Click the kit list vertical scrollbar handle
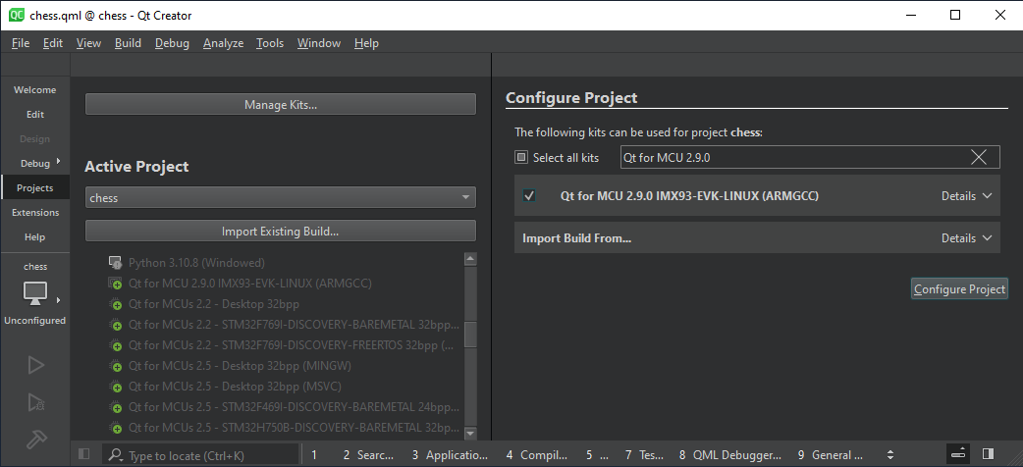The height and width of the screenshot is (467, 1023). coord(469,335)
